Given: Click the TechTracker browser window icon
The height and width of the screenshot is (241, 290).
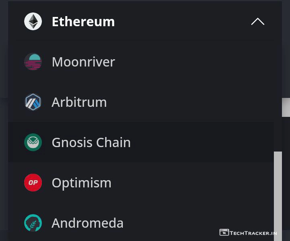Looking at the screenshot, I should tap(224, 233).
